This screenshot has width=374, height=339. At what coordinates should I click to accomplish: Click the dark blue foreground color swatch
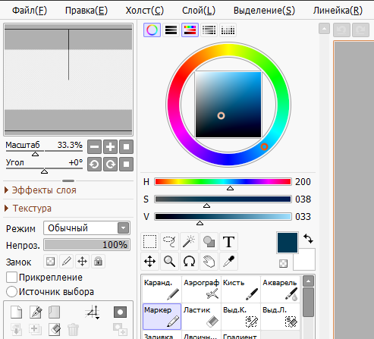point(288,243)
